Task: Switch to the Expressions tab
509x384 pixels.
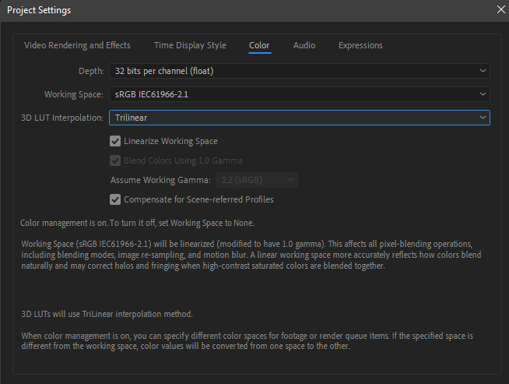Action: (x=360, y=45)
